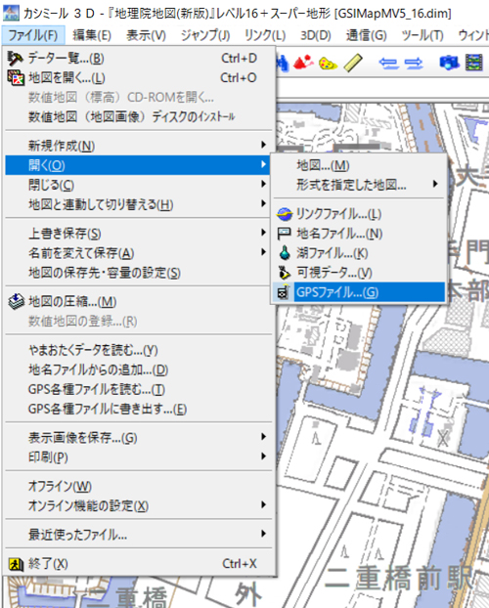The height and width of the screenshot is (608, 489).
Task: Expand the 上書き保存(S) submenu
Action: tap(139, 234)
